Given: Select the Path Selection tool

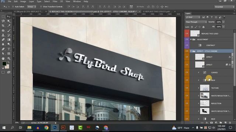Looking at the screenshot, I should (x=3, y=54).
